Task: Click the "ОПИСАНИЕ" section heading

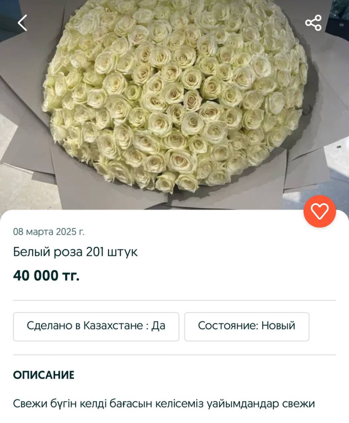Action: (44, 375)
